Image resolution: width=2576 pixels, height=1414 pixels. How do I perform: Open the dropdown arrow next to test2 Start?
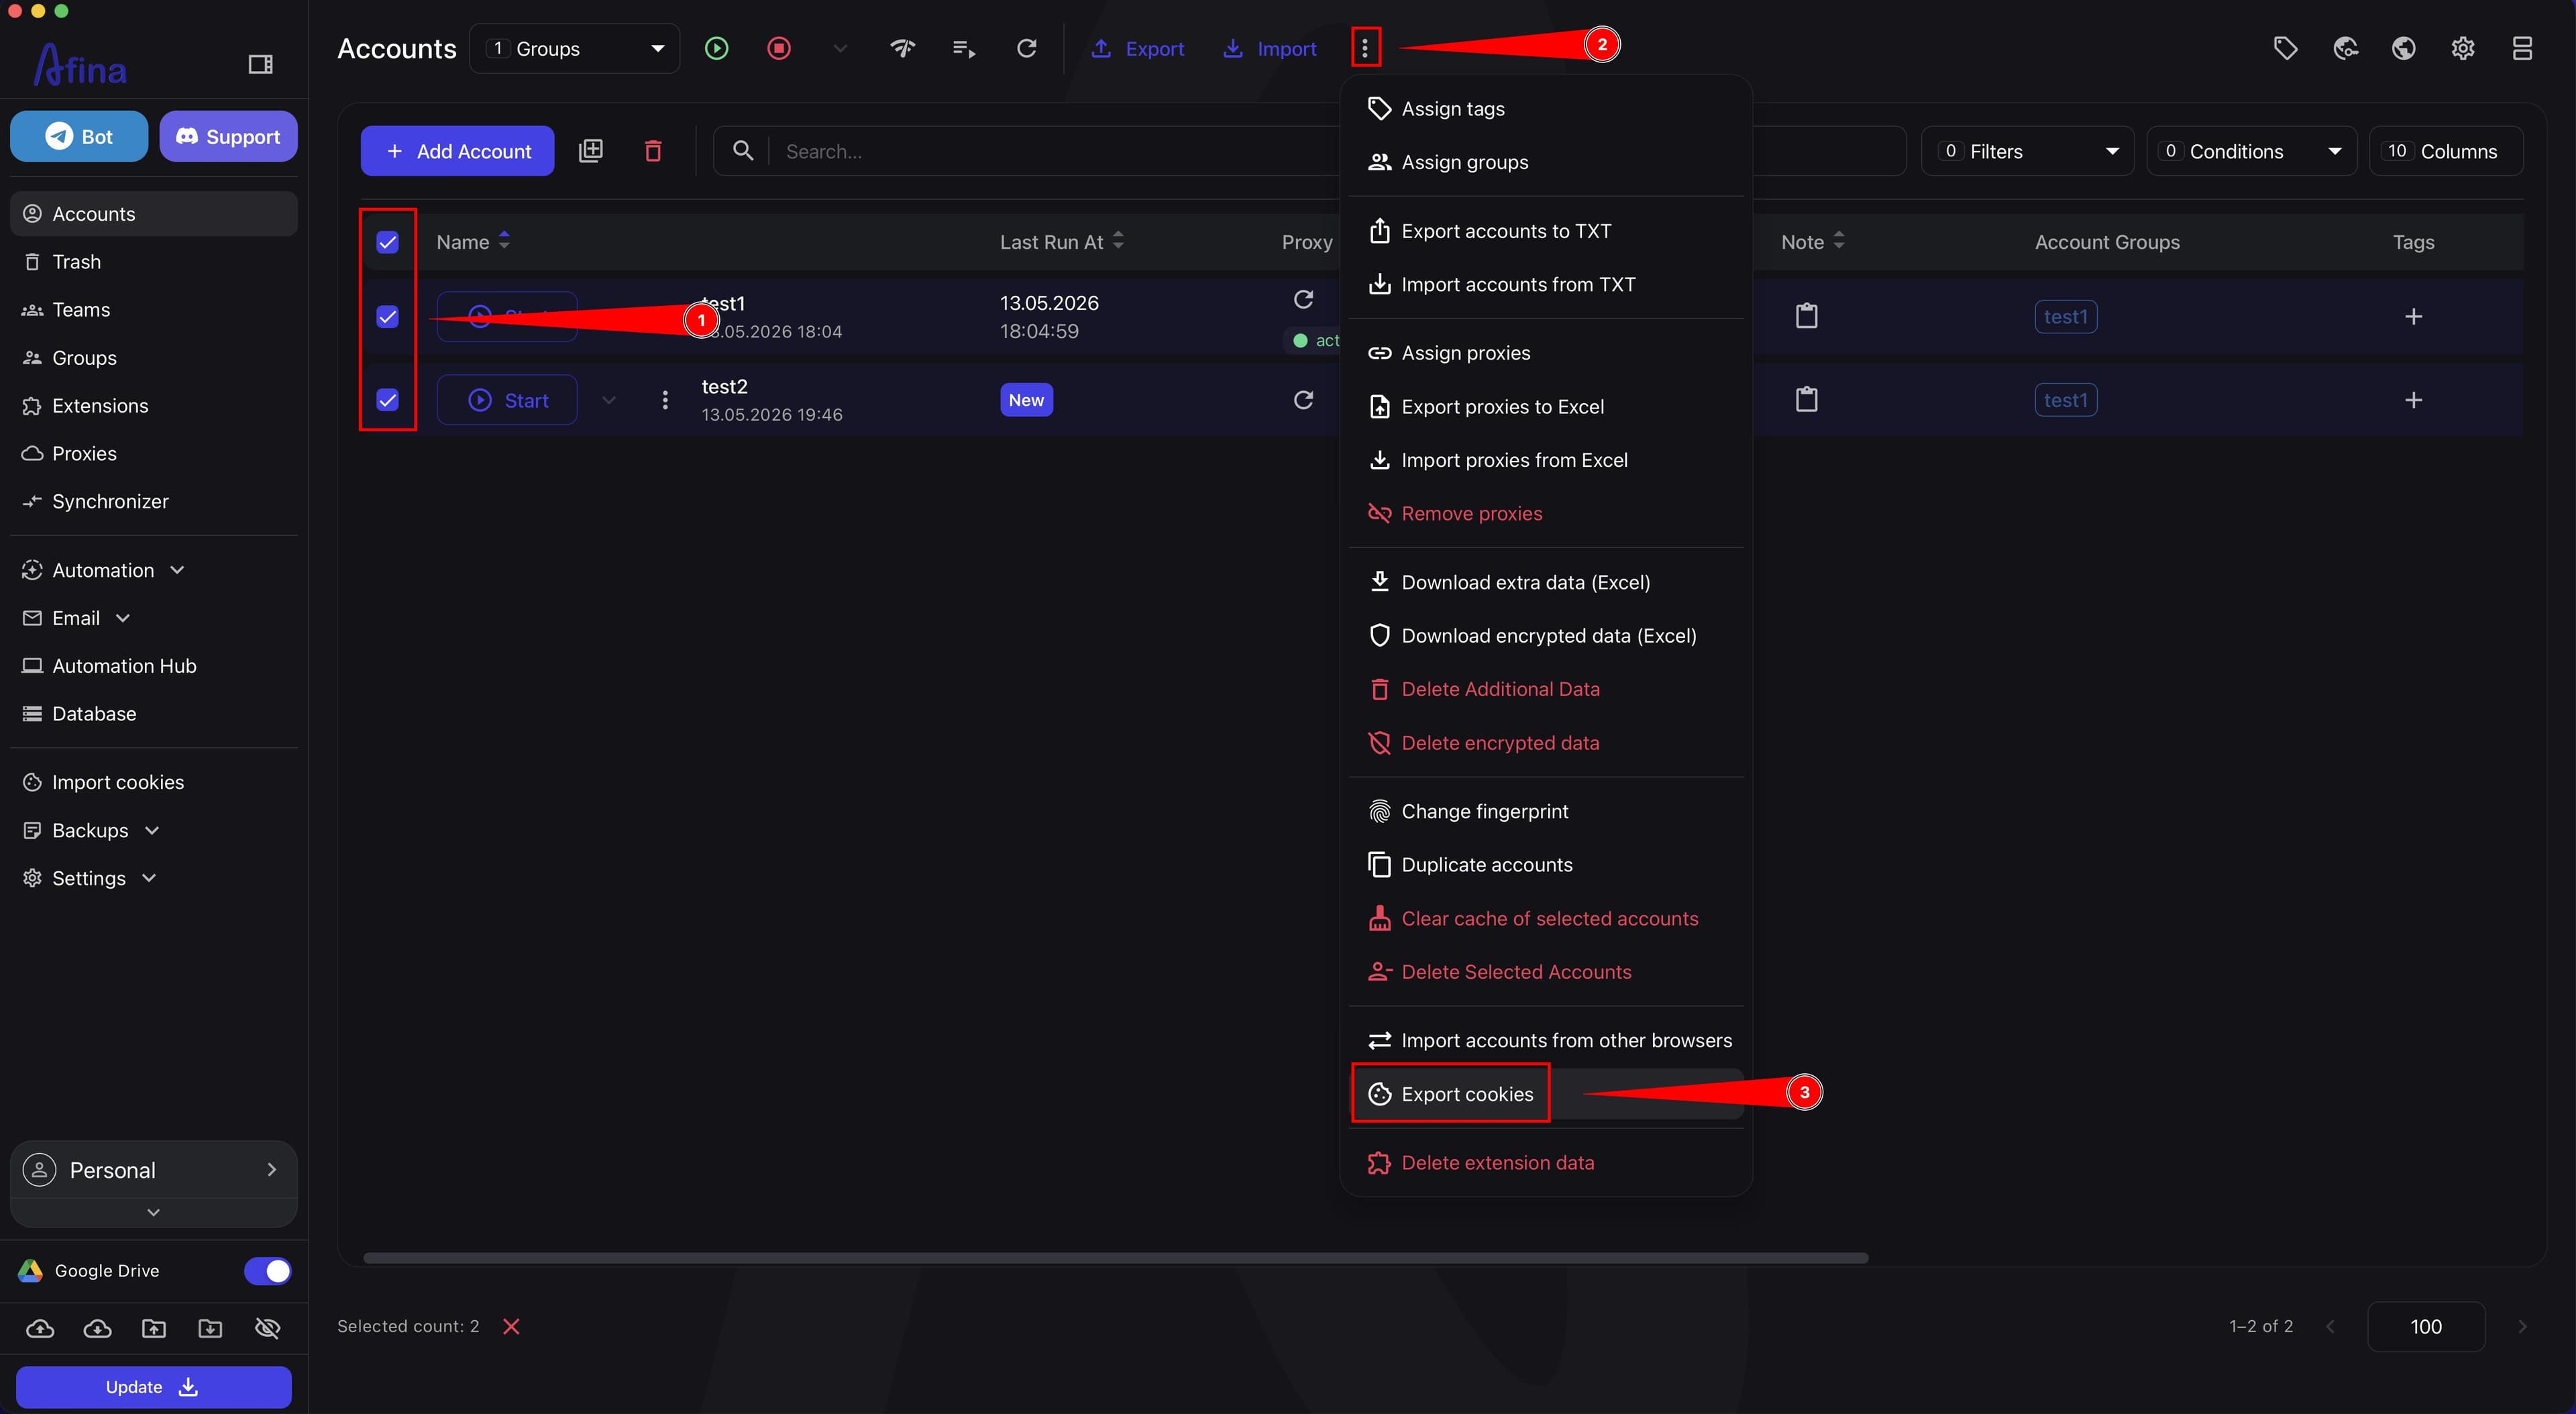608,400
